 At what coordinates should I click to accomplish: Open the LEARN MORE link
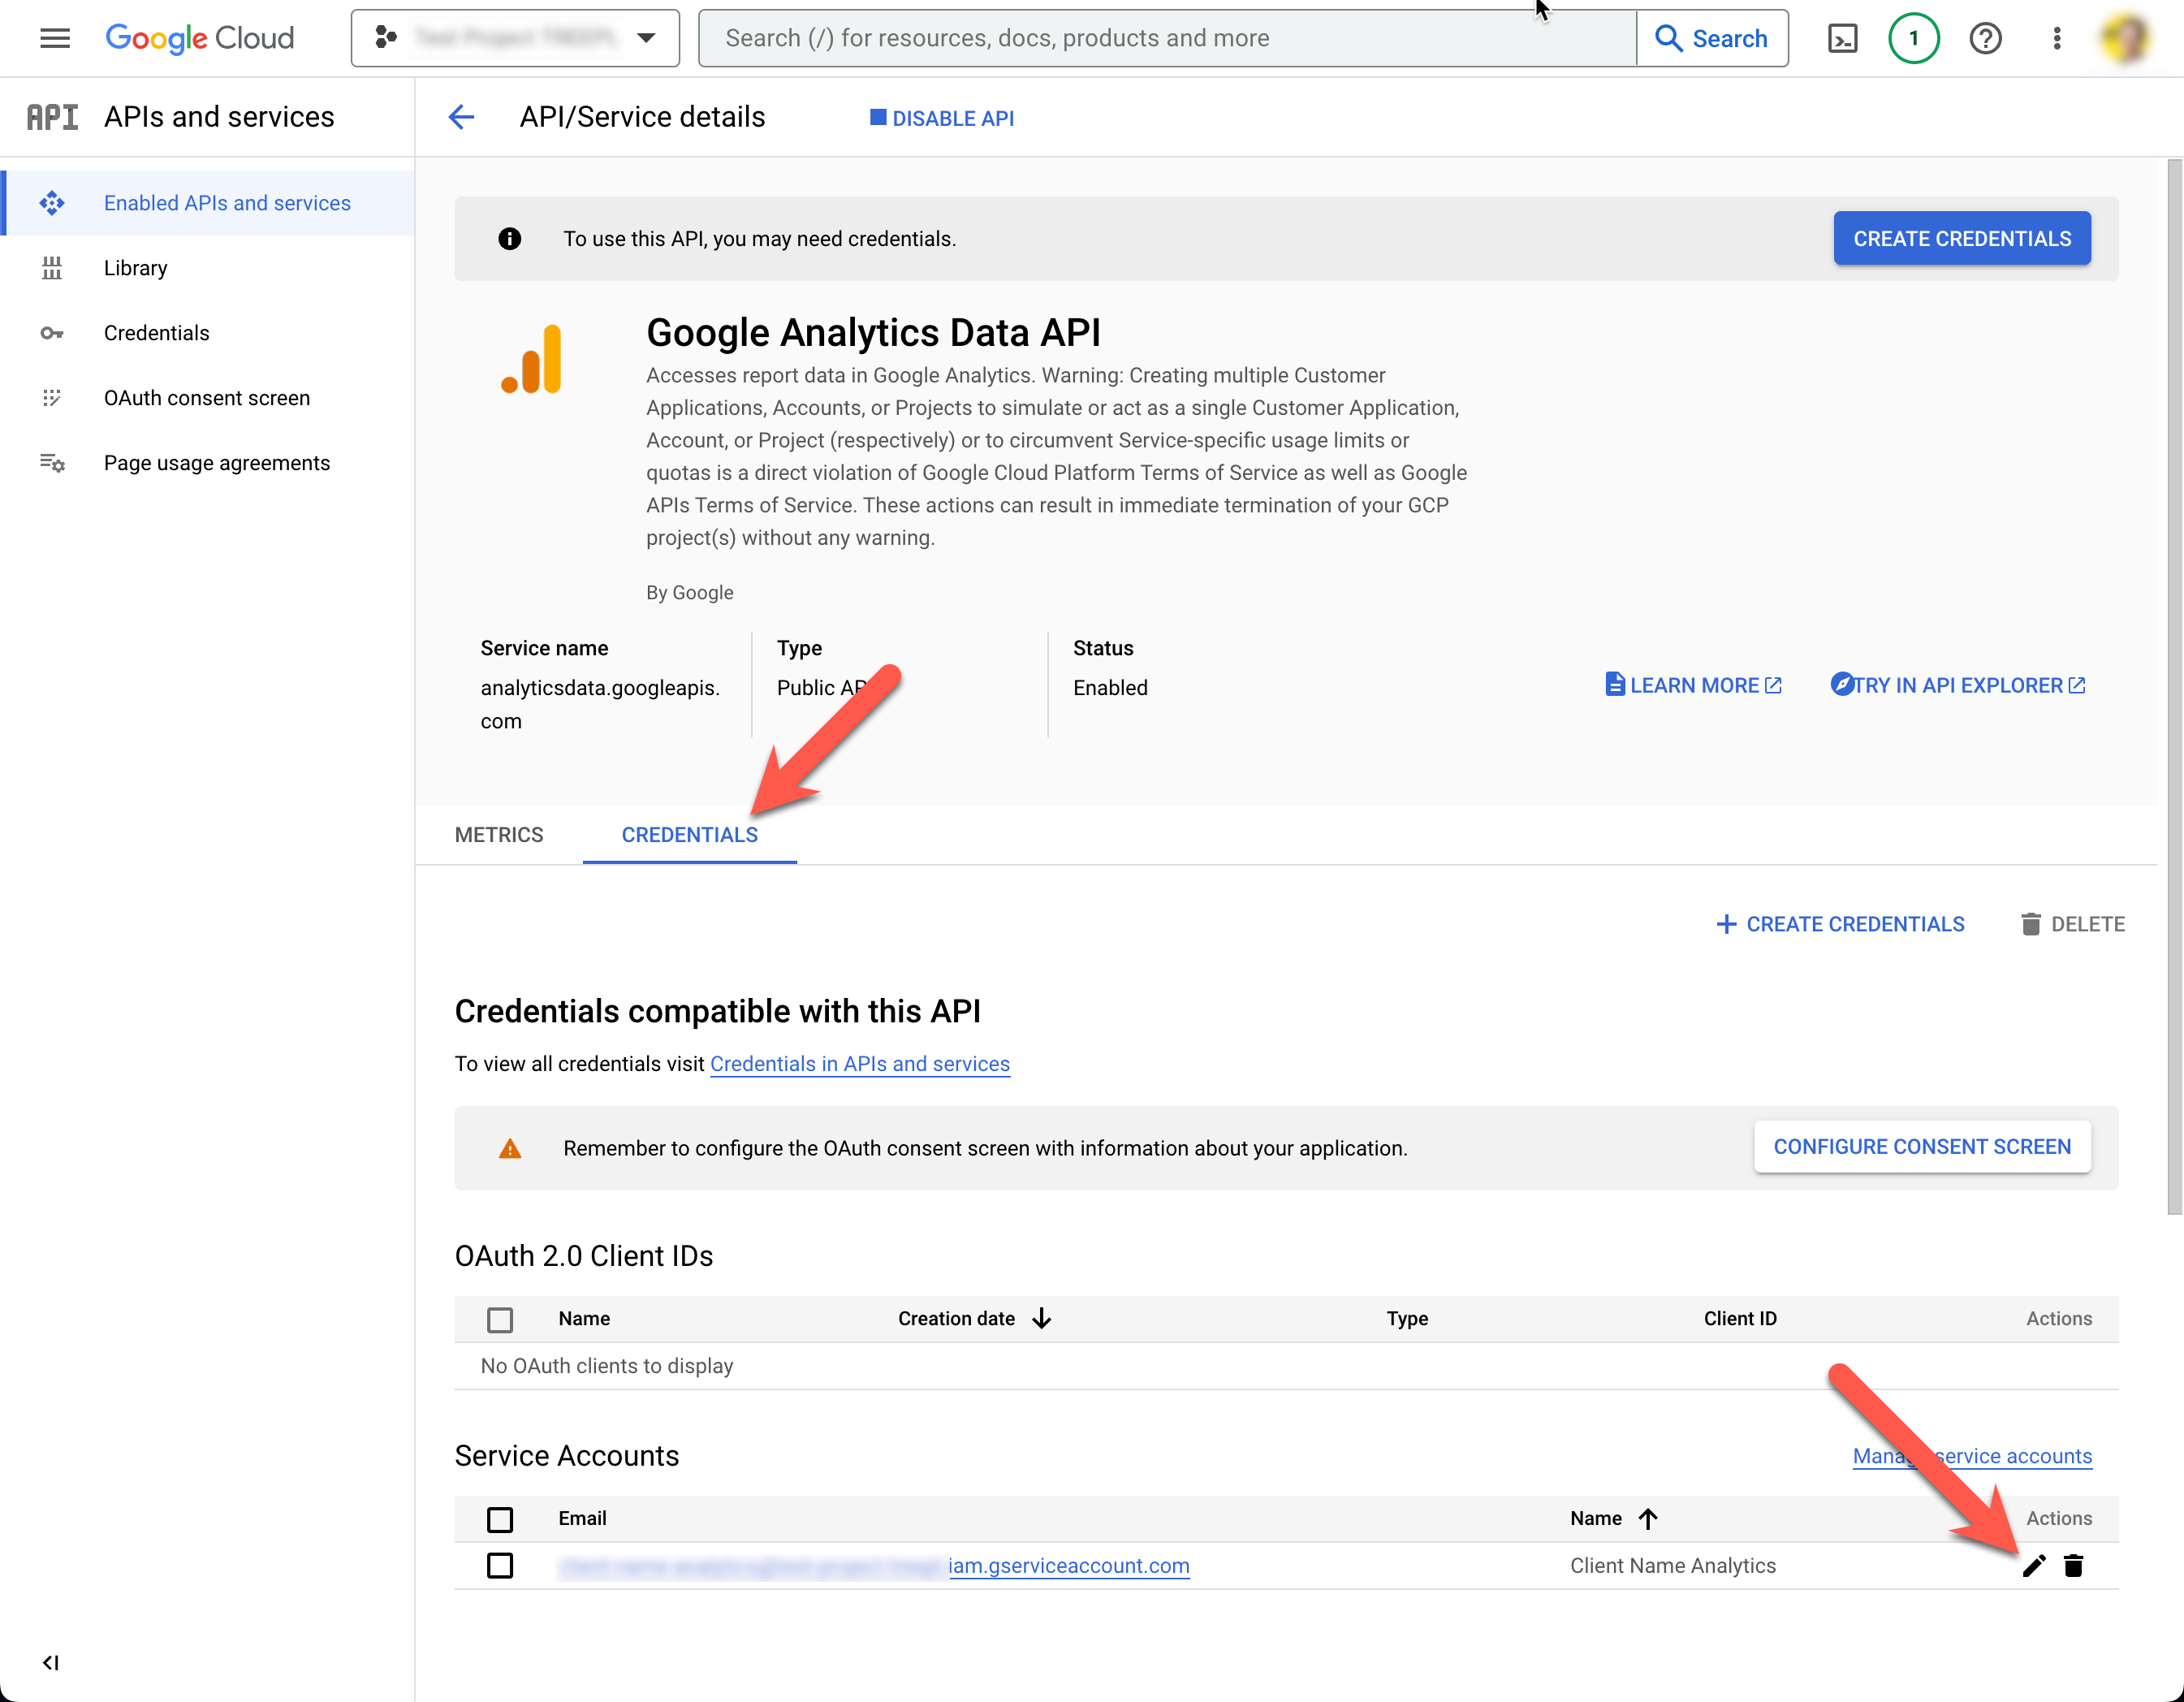tap(1694, 685)
